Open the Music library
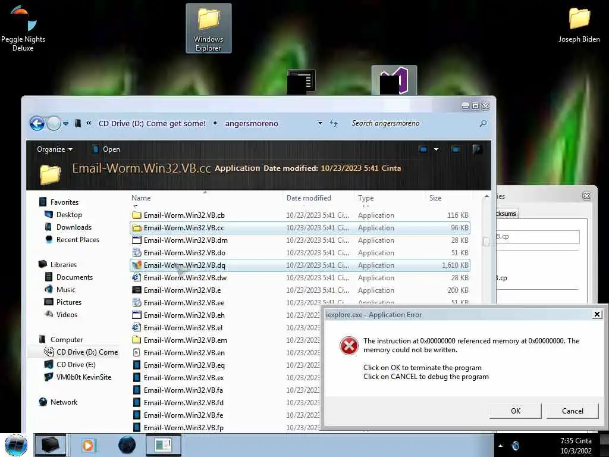The image size is (609, 457). (60, 290)
